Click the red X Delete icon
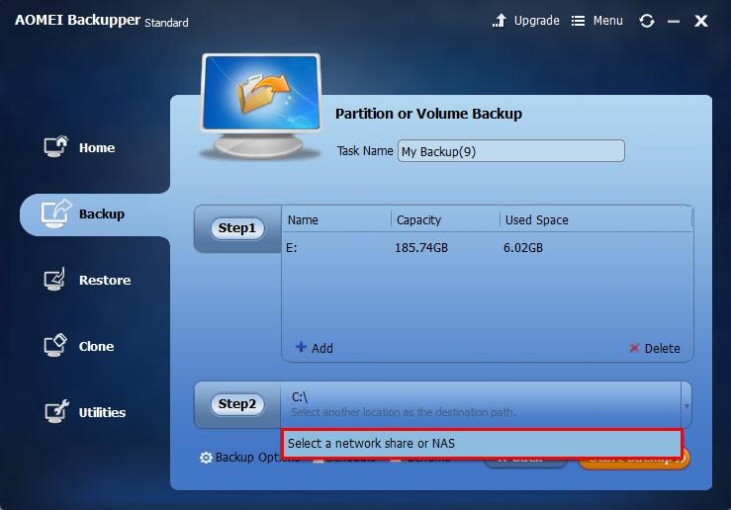Screen dimensions: 731x510 coord(634,348)
